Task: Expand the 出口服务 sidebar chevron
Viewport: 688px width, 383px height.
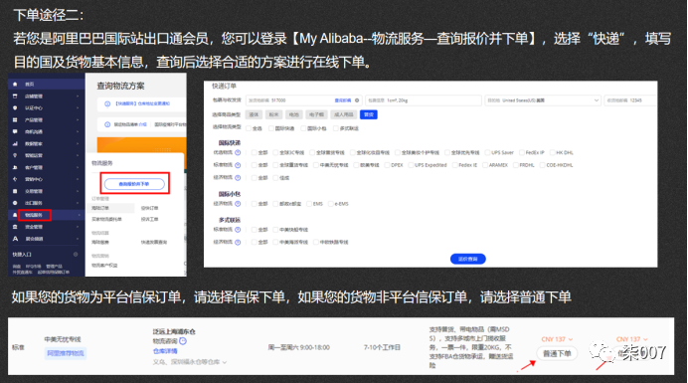Action: click(78, 203)
